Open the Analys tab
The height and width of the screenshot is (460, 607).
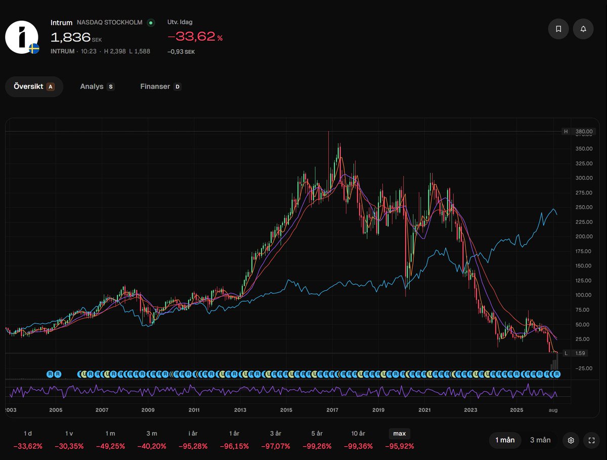[x=97, y=87]
